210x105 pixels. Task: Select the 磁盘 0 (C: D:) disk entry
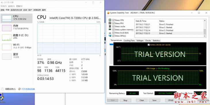coord(16,37)
